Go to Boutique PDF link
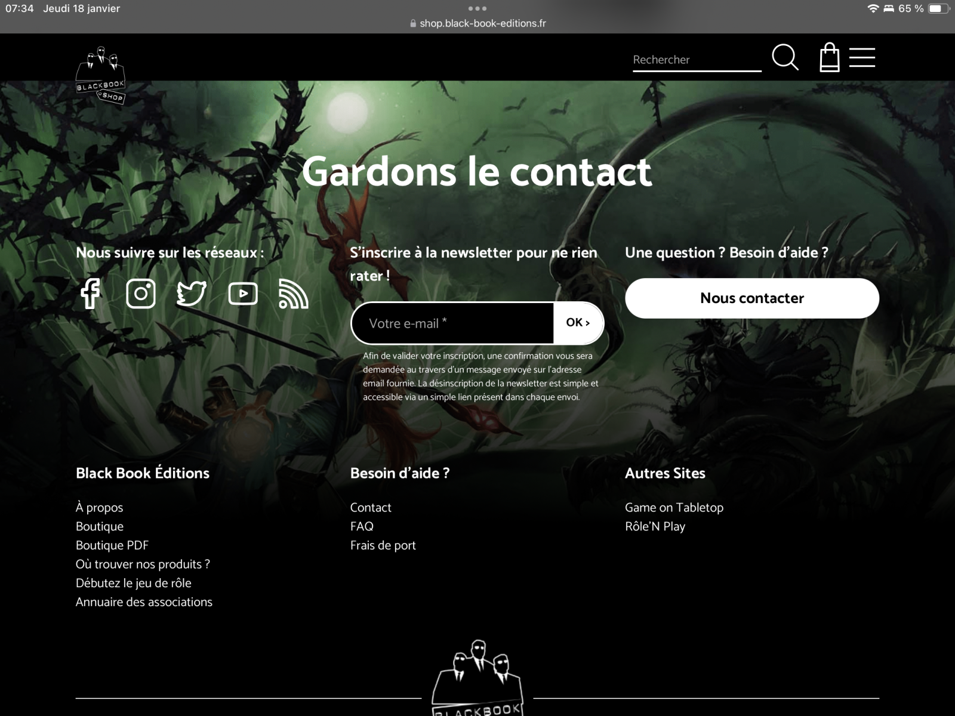Image resolution: width=955 pixels, height=716 pixels. coord(112,545)
